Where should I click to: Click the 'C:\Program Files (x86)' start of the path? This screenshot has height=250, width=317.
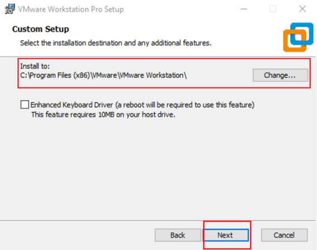click(55, 75)
